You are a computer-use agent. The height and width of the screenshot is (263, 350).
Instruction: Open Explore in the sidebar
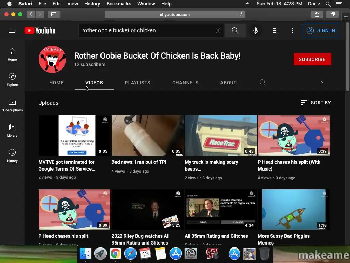(x=12, y=79)
